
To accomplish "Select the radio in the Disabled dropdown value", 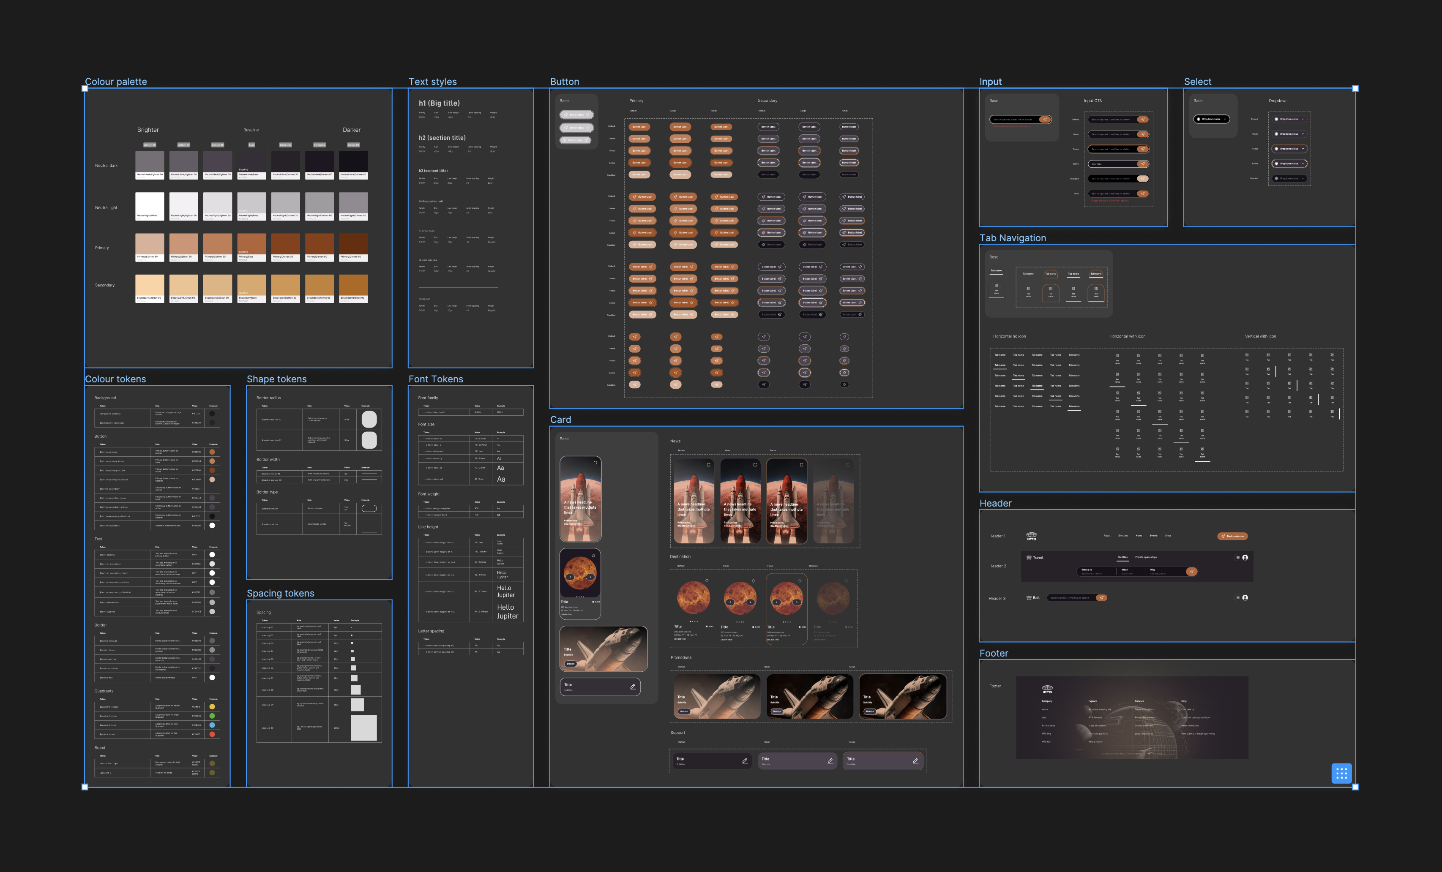I will pos(1277,179).
